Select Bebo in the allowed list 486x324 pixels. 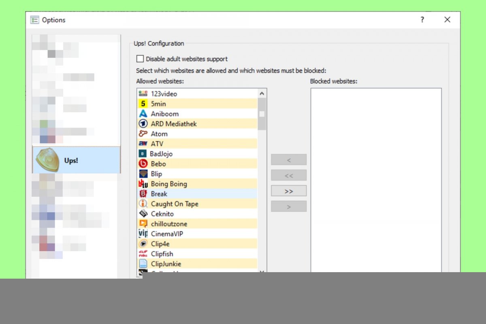(x=197, y=164)
